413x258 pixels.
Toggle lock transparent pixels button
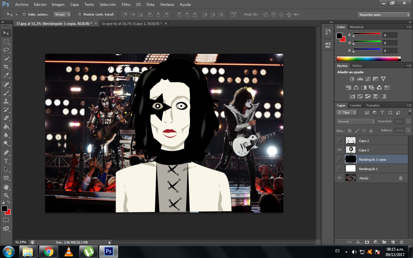(350, 131)
